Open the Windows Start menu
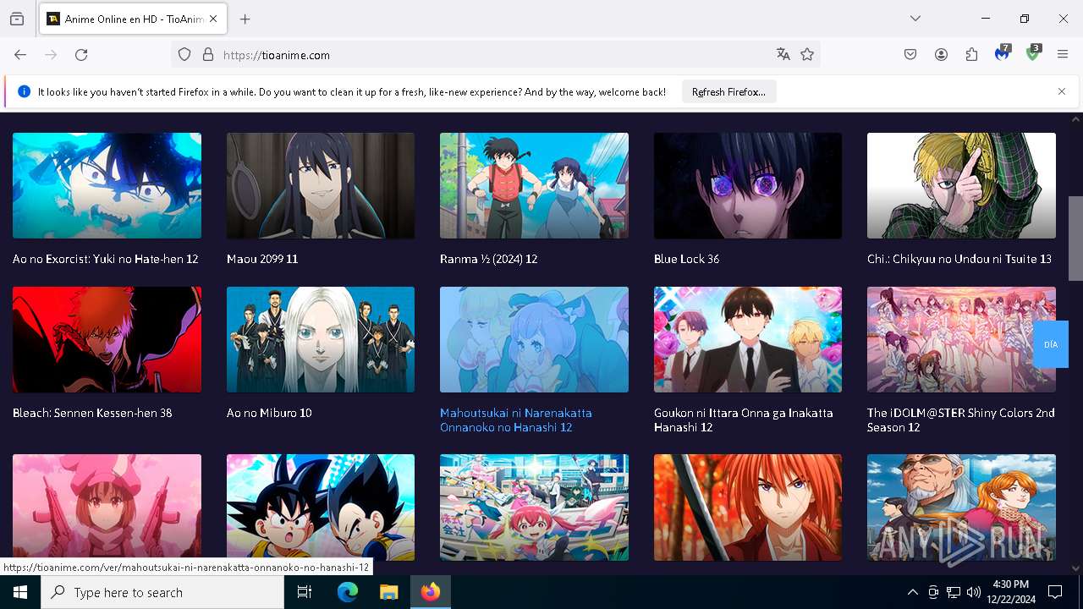The image size is (1083, 609). coord(20,592)
